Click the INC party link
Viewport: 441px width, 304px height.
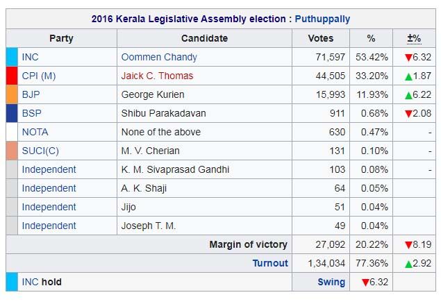click(x=31, y=57)
